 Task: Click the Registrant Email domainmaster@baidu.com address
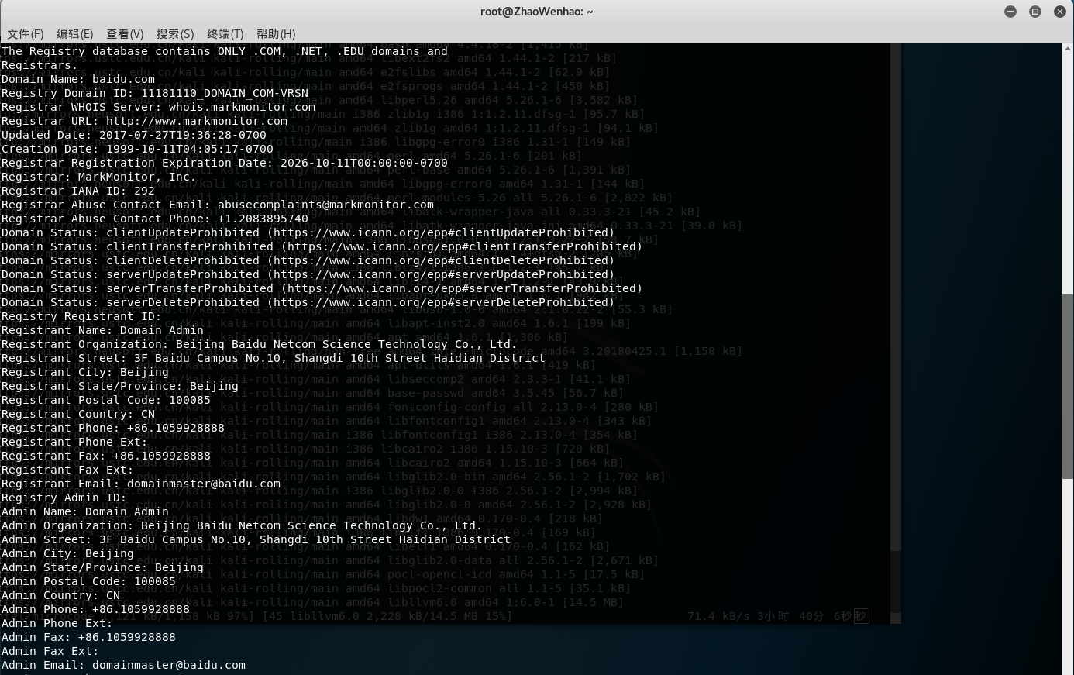click(x=204, y=484)
